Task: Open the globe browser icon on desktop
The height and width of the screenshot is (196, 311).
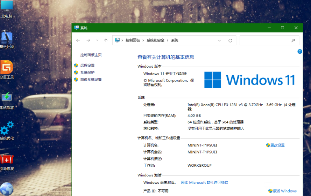Action: coord(7,189)
